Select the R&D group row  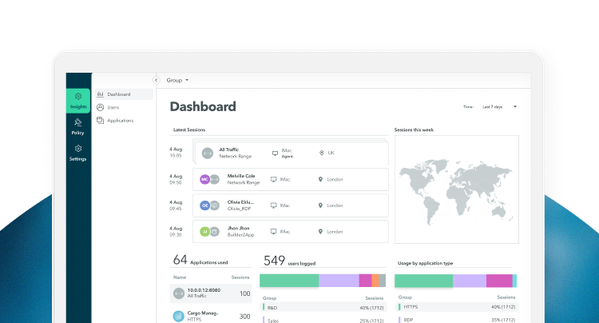click(x=323, y=307)
